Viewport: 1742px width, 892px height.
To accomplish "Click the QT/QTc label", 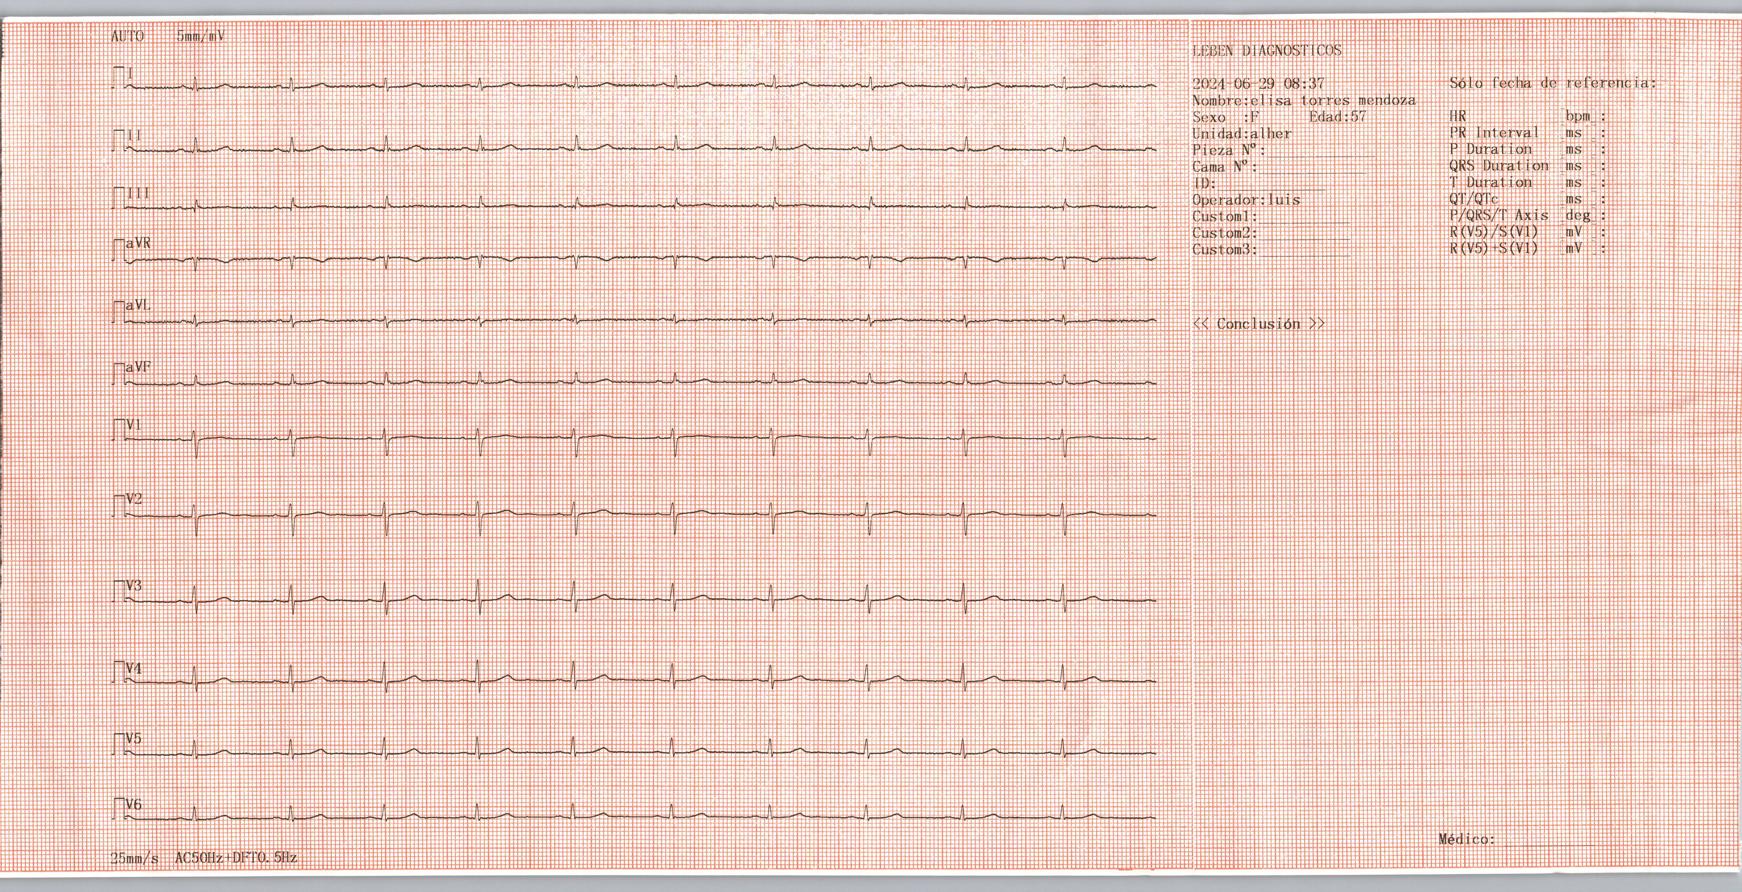I will click(x=1474, y=199).
